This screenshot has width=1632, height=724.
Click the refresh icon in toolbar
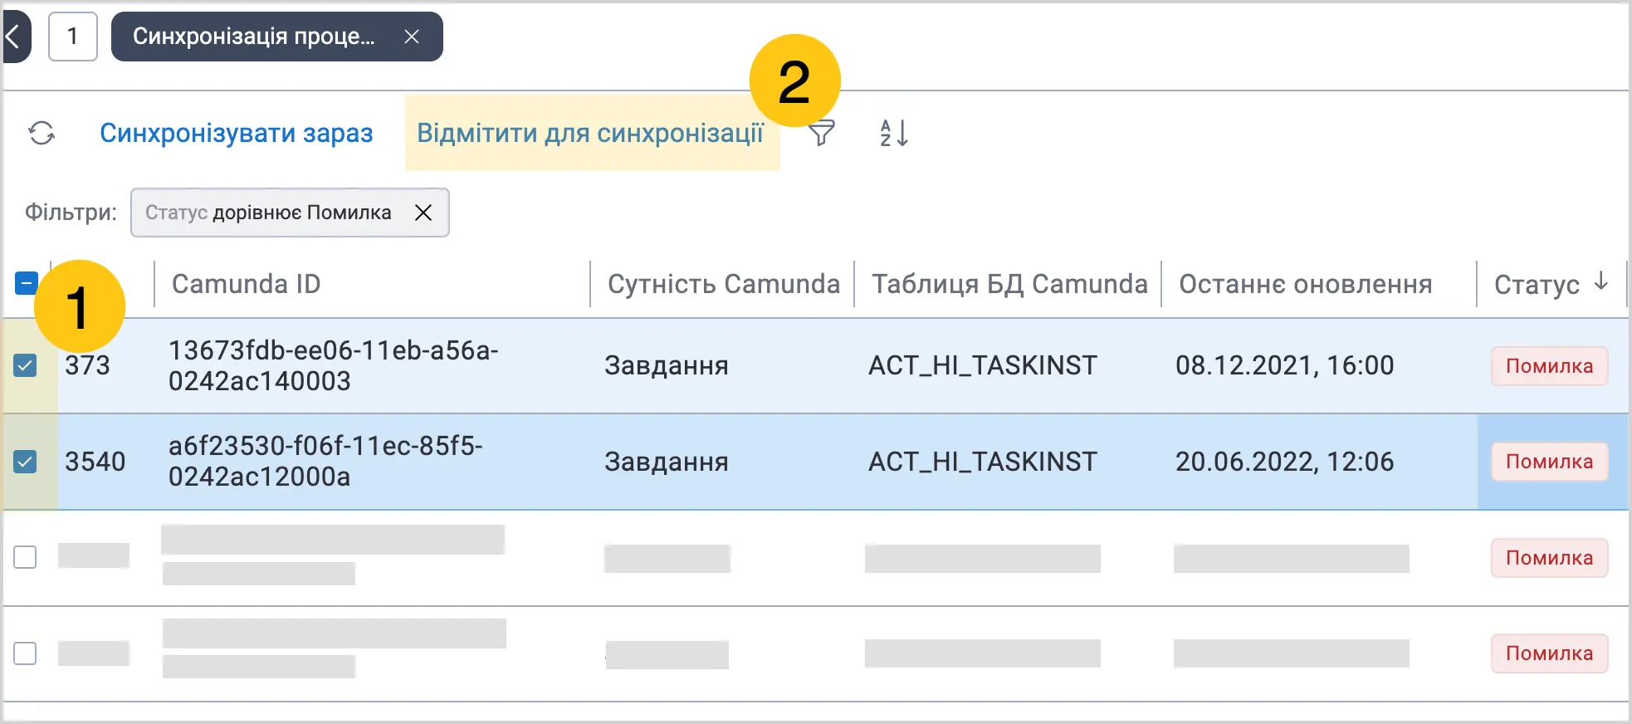42,133
